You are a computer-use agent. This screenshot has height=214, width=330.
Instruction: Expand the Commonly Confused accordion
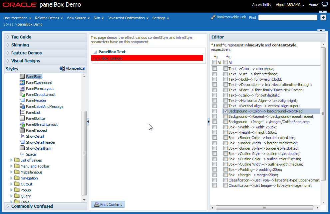[8, 206]
